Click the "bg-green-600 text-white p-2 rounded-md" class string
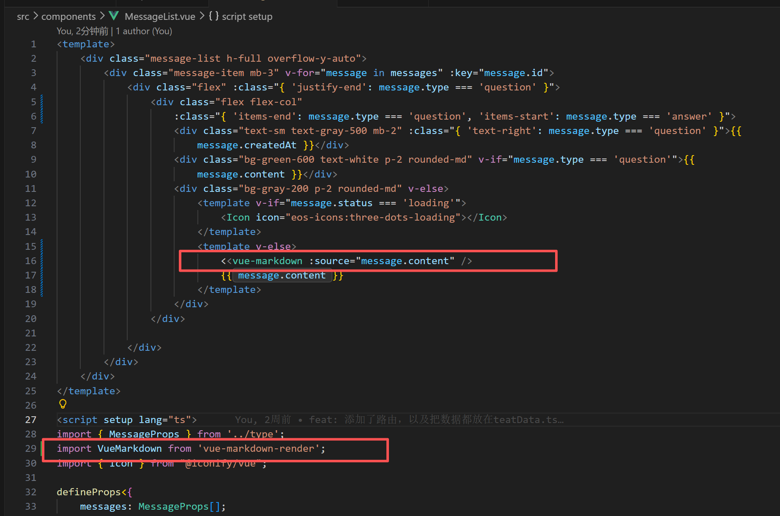The height and width of the screenshot is (516, 780). (355, 159)
